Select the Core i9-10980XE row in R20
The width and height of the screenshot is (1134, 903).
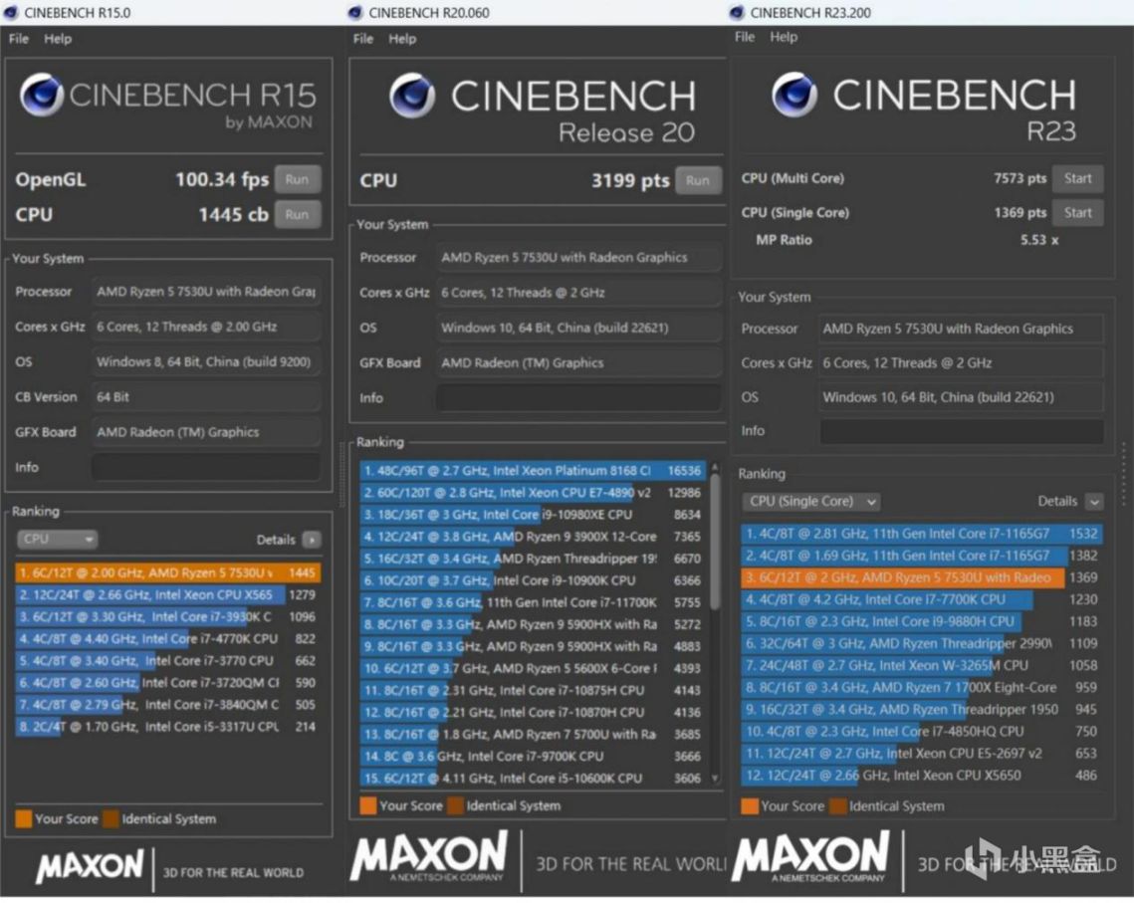[x=533, y=514]
